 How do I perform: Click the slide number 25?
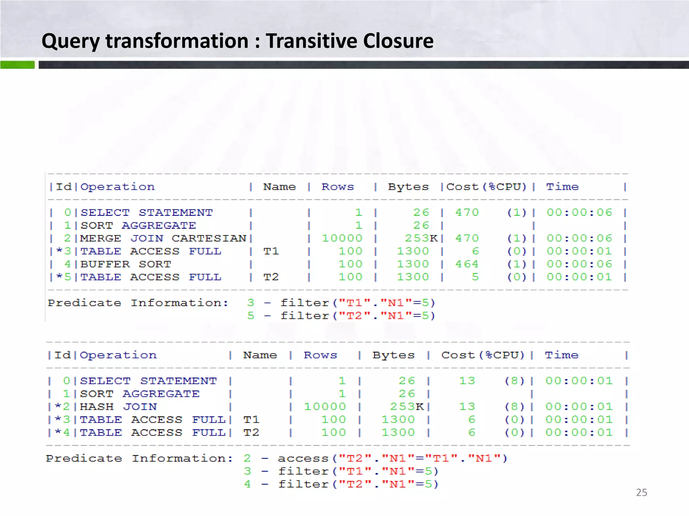(x=642, y=492)
